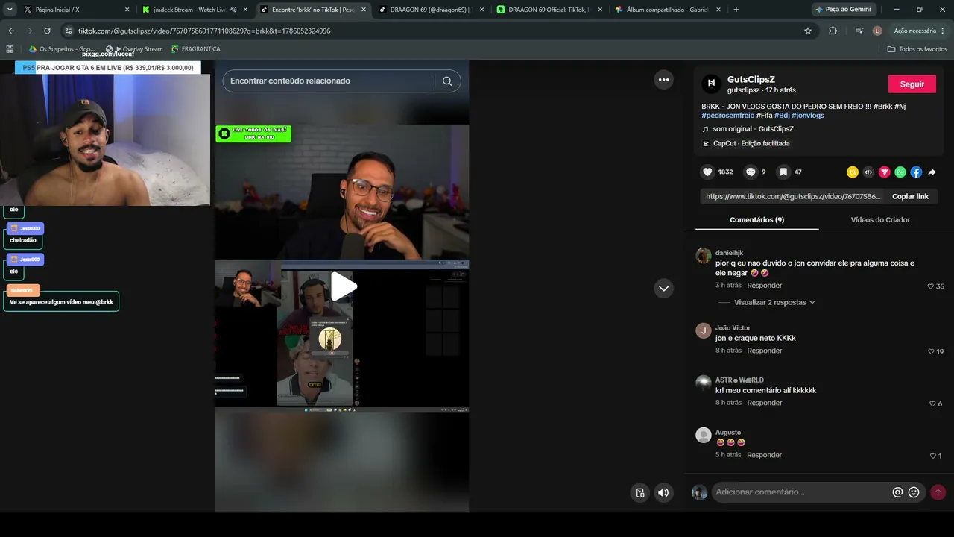Image resolution: width=954 pixels, height=537 pixels.
Task: Open more share options arrow
Action: coord(932,172)
